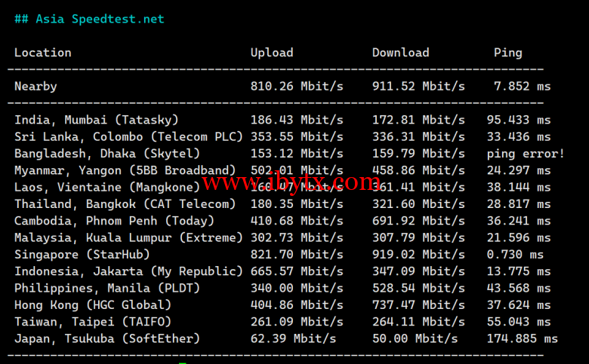This screenshot has height=364, width=589.
Task: Select India, Mumbai (Tatasky) entry
Action: pos(97,120)
